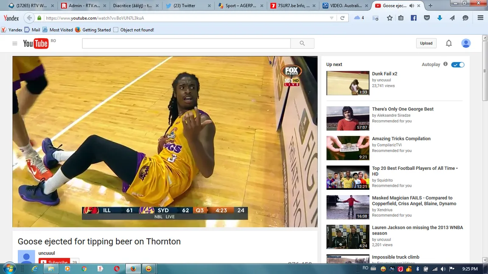The height and width of the screenshot is (274, 488).
Task: Click the Upload button
Action: (426, 43)
